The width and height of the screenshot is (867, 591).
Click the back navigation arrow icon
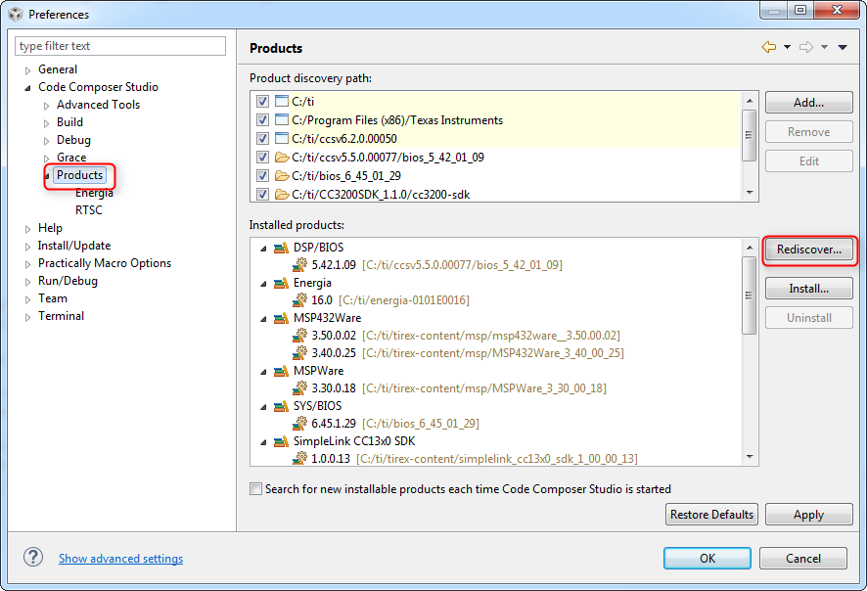[x=768, y=48]
